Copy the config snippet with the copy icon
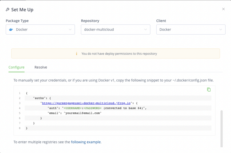Screen dimensions: 231x153 pos(209,90)
